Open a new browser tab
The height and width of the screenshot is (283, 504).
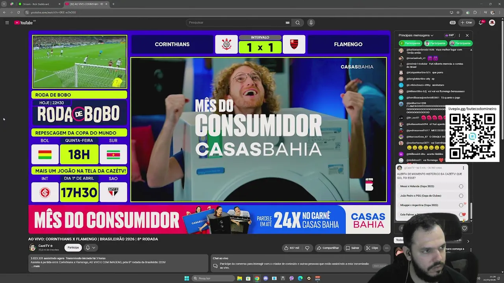[113, 4]
